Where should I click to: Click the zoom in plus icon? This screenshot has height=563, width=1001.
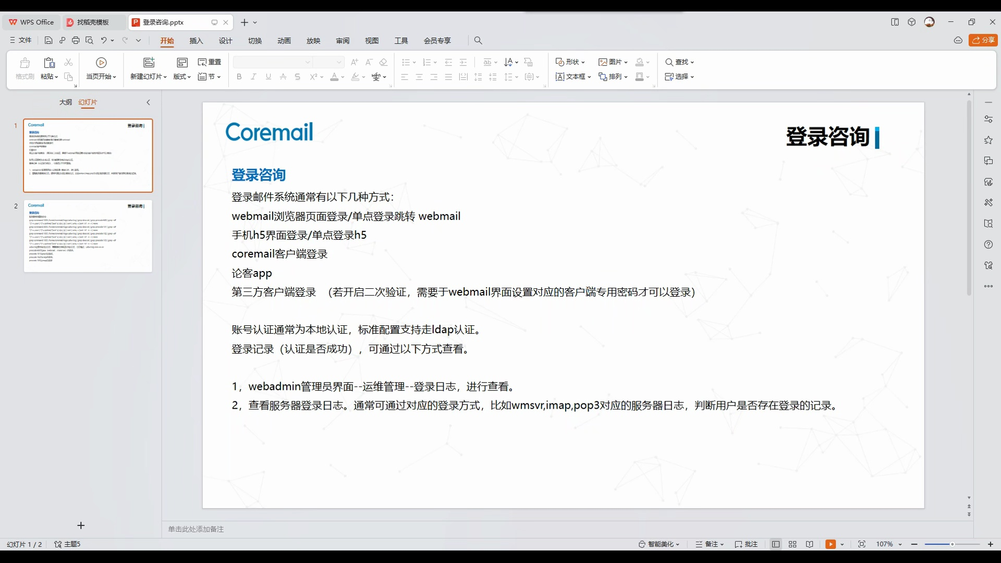click(991, 544)
